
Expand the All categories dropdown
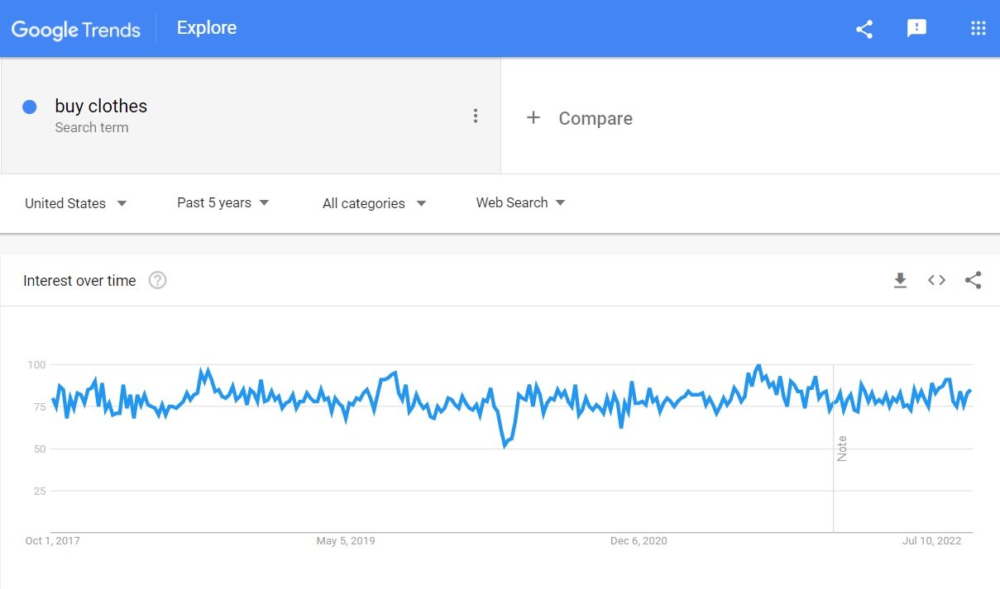pos(374,203)
